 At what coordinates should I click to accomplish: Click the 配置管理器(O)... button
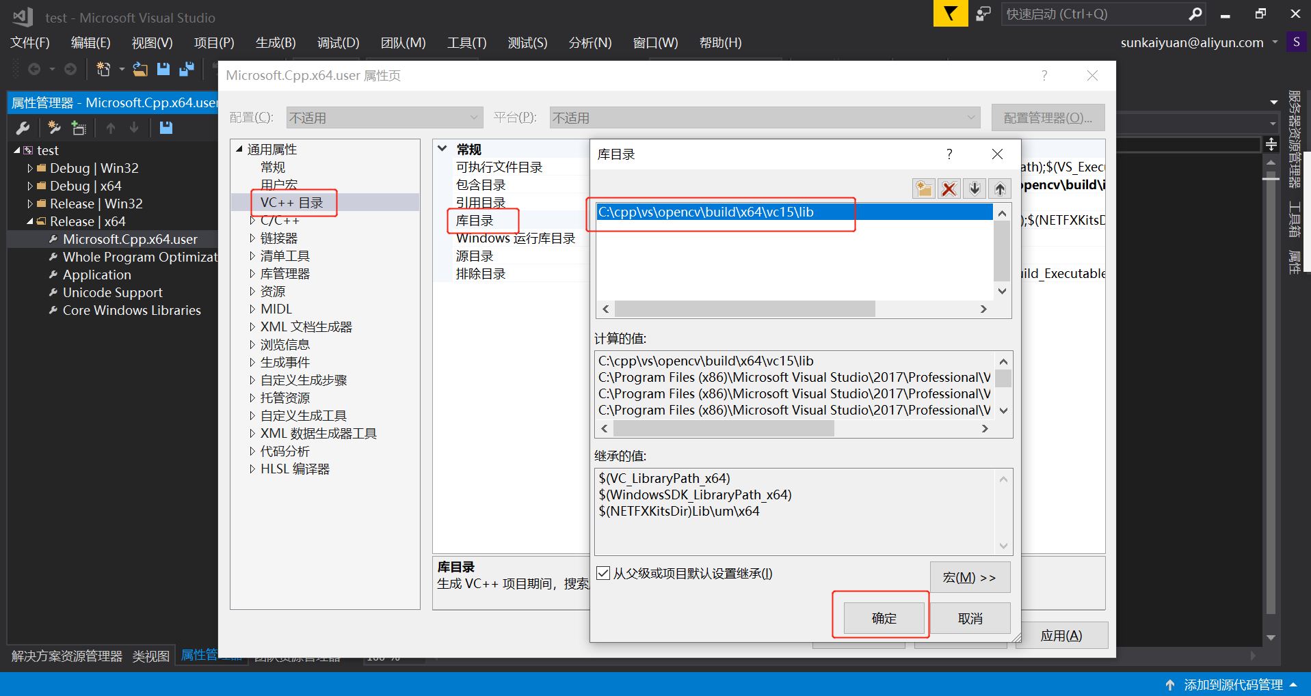1048,117
